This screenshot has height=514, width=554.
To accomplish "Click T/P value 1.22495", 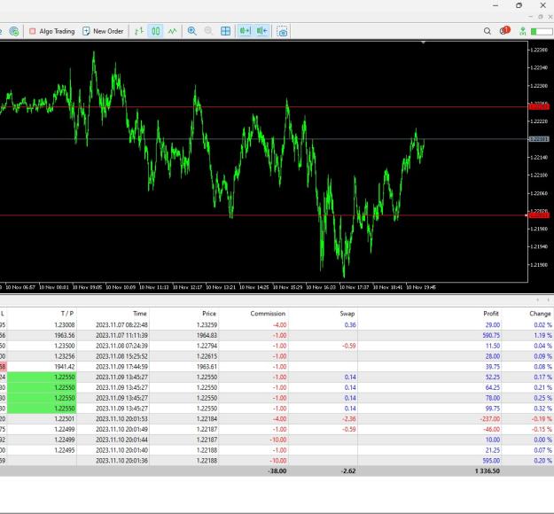I will tap(65, 450).
